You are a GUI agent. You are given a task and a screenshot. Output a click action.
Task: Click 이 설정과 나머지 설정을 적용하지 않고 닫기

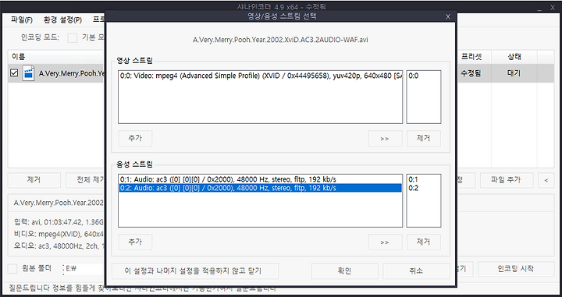point(195,270)
